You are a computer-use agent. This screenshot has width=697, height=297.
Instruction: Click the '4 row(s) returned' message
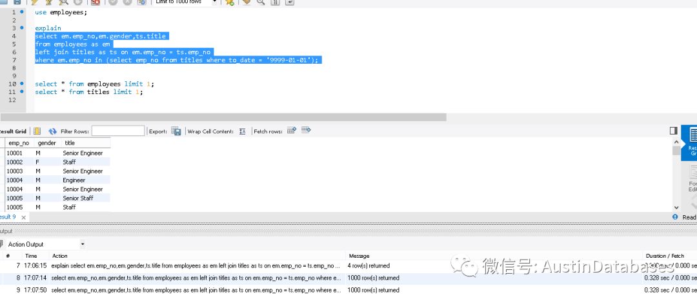(369, 265)
